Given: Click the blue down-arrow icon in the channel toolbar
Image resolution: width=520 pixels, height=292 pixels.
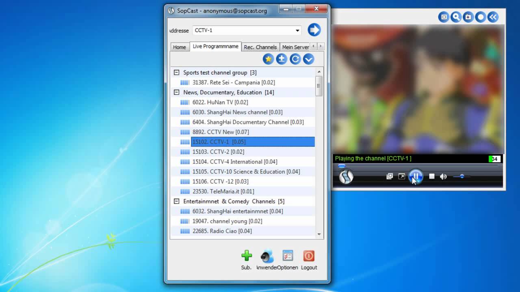Looking at the screenshot, I should 308,59.
